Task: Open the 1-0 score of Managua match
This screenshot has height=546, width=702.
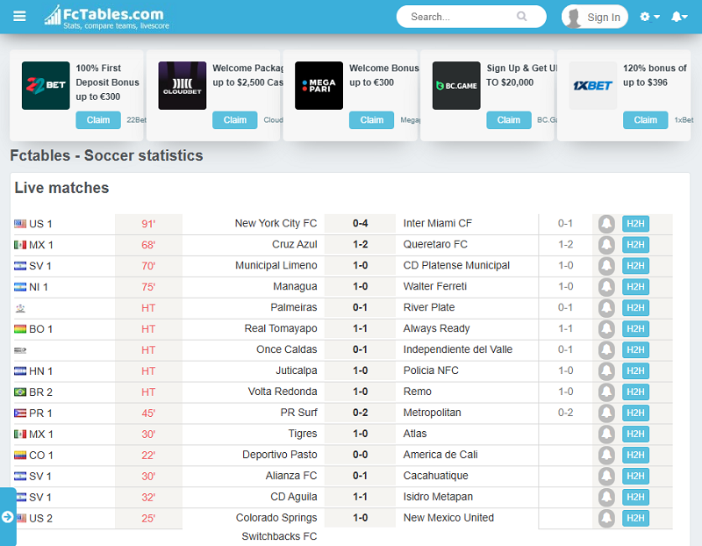Action: (x=360, y=287)
